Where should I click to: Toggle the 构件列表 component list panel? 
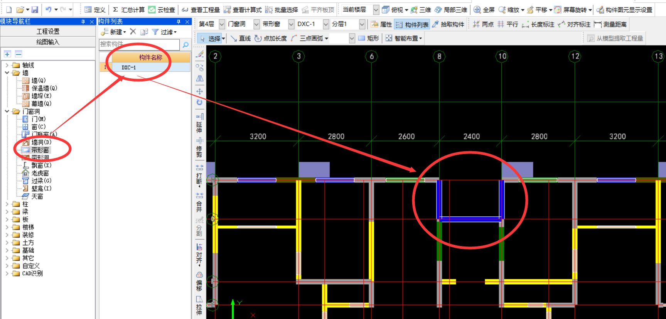[412, 24]
